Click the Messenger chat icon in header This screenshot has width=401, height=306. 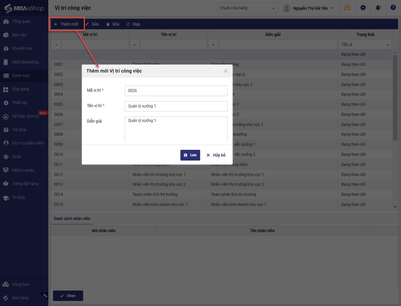(363, 8)
